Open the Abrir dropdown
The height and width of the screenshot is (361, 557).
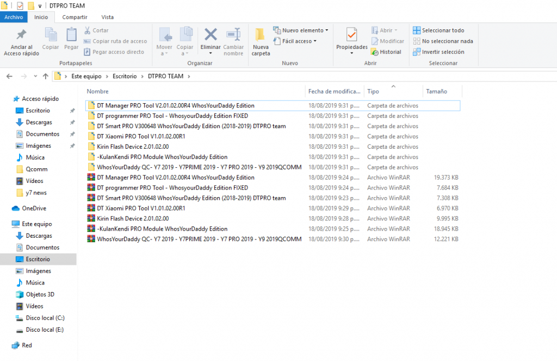point(396,30)
